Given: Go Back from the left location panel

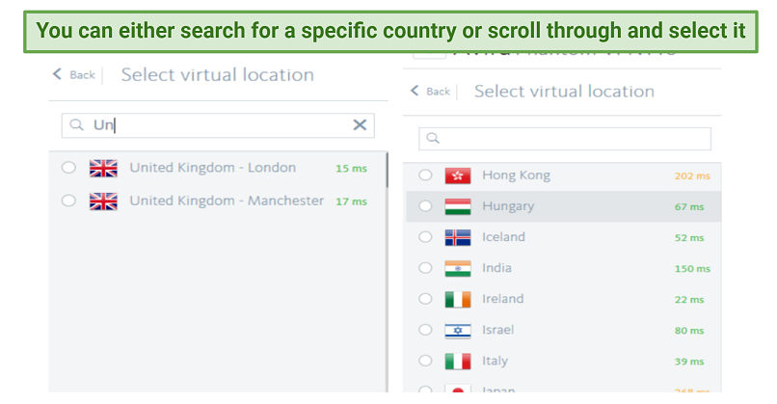Looking at the screenshot, I should coord(74,74).
